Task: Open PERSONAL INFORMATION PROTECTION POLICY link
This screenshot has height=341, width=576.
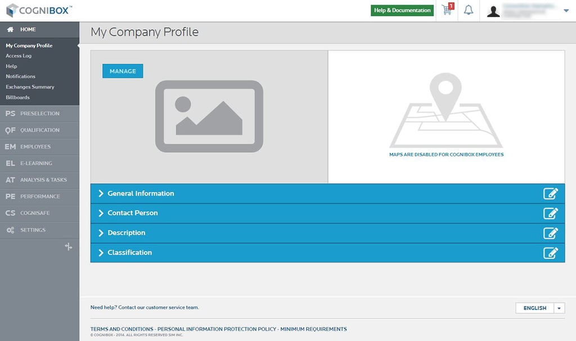Action: pos(217,329)
